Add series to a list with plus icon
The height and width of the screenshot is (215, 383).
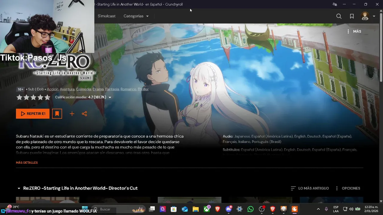[x=72, y=114]
